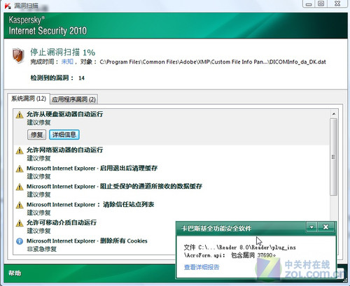Click warning icon beside 阻止受保护的通道所接收的数据缓存
The height and width of the screenshot is (286, 350).
[20, 187]
